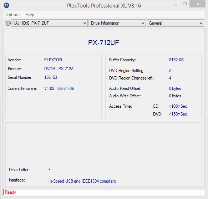Screen dimensions: 208x199
Task: Click the Current Firmware: label
Action: [22, 88]
